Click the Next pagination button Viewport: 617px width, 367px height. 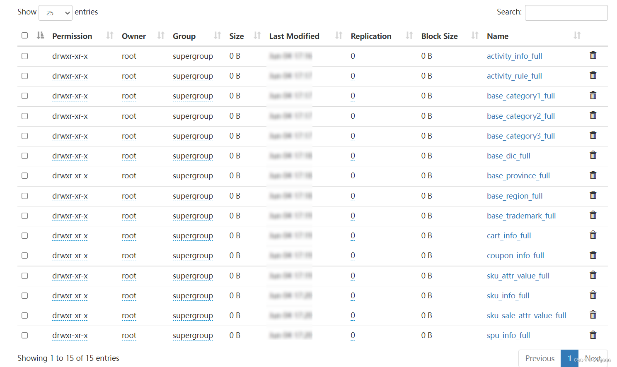(x=593, y=358)
